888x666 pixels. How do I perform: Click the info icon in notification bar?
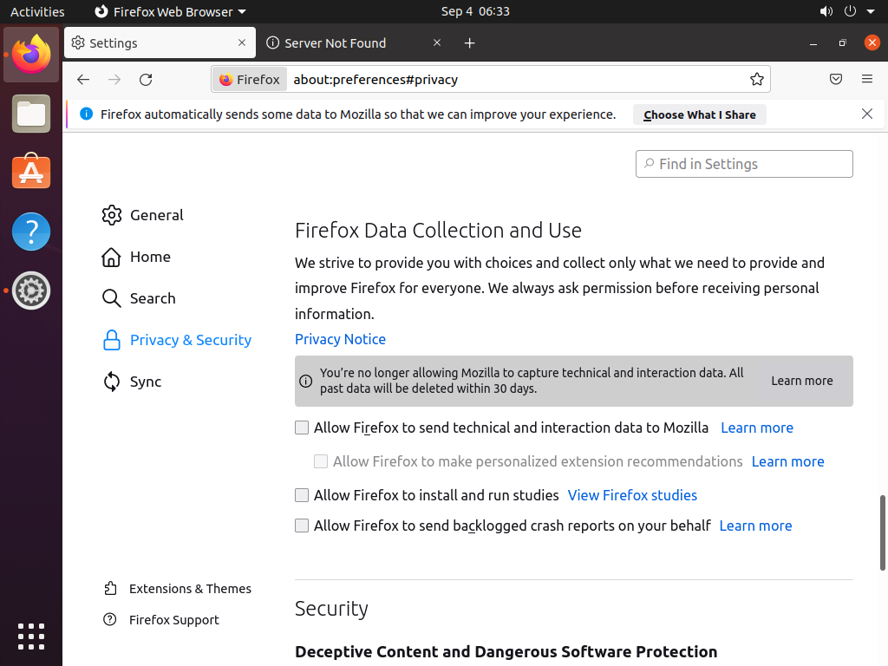tap(86, 114)
